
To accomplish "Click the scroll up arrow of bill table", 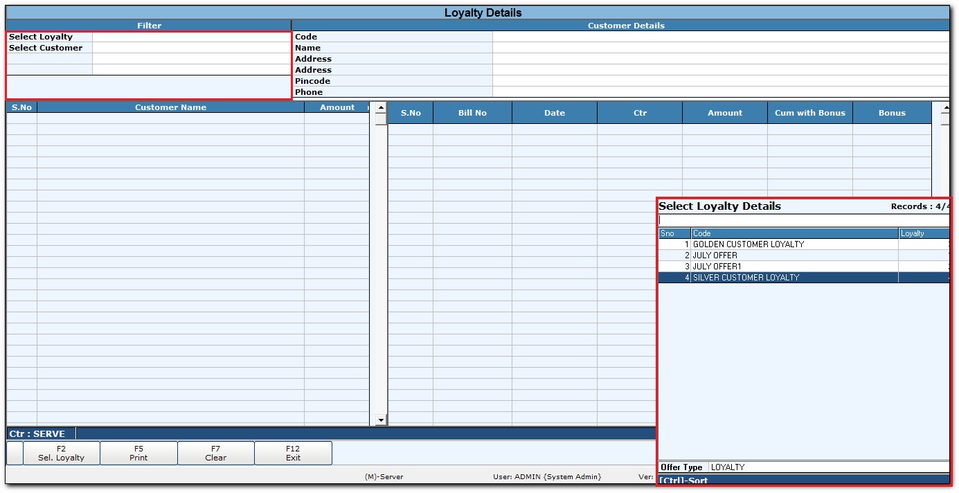I will 945,108.
